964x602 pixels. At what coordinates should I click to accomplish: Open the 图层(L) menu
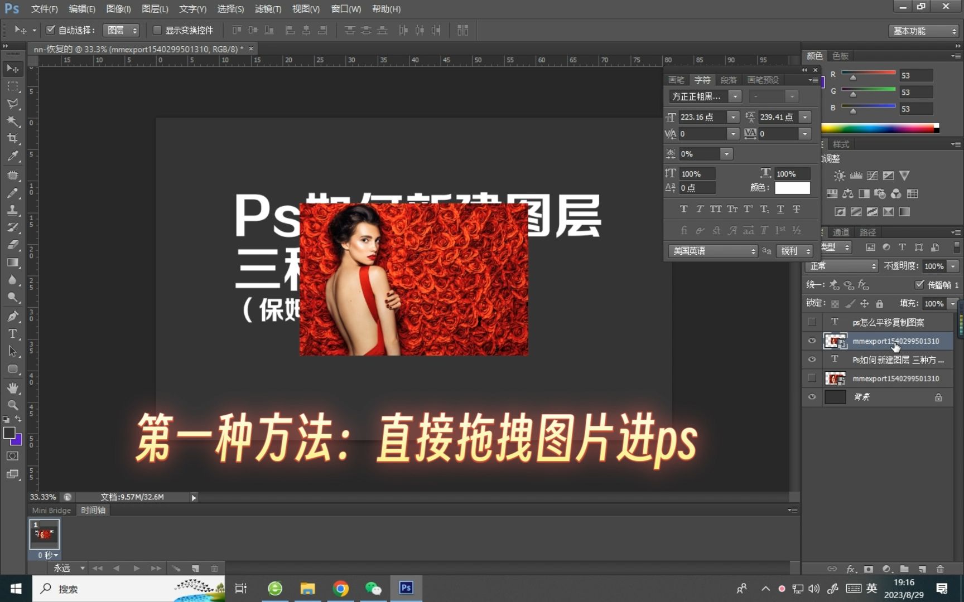point(155,9)
